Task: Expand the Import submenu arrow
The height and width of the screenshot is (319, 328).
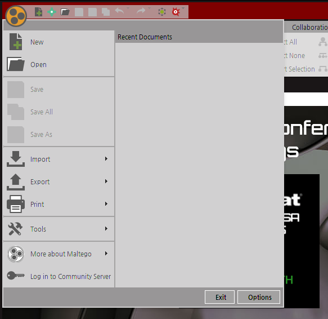Action: tap(106, 159)
